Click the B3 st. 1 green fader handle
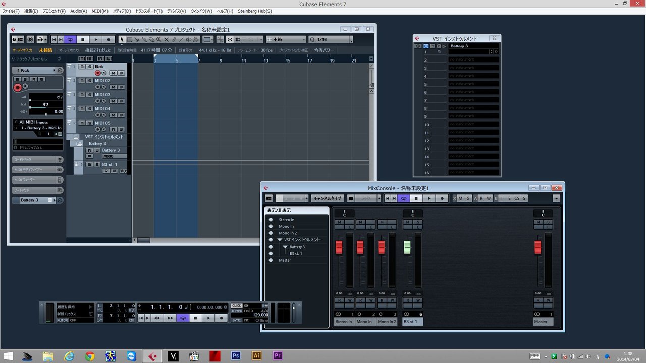Image resolution: width=646 pixels, height=363 pixels. pyautogui.click(x=407, y=247)
